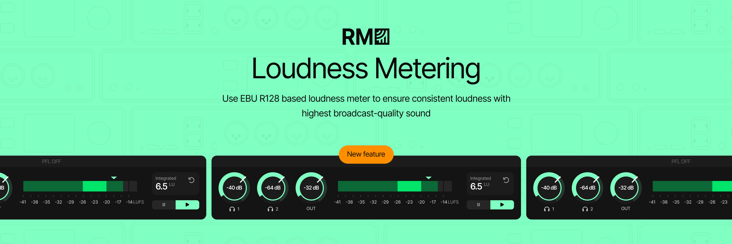The width and height of the screenshot is (732, 244).
Task: Reset integrated loudness in the left panel
Action: click(191, 180)
